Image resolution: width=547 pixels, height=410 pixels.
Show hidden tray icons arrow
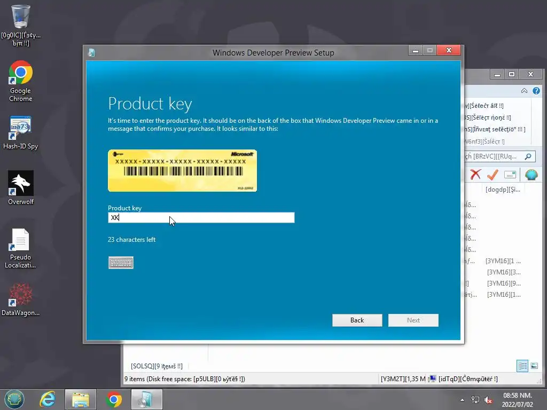click(x=462, y=400)
